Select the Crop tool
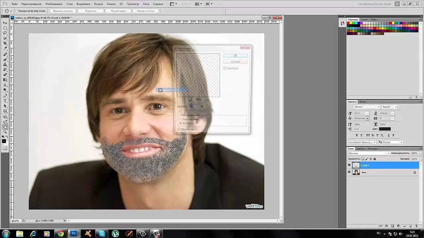Image resolution: width=424 pixels, height=238 pixels. pos(5,43)
